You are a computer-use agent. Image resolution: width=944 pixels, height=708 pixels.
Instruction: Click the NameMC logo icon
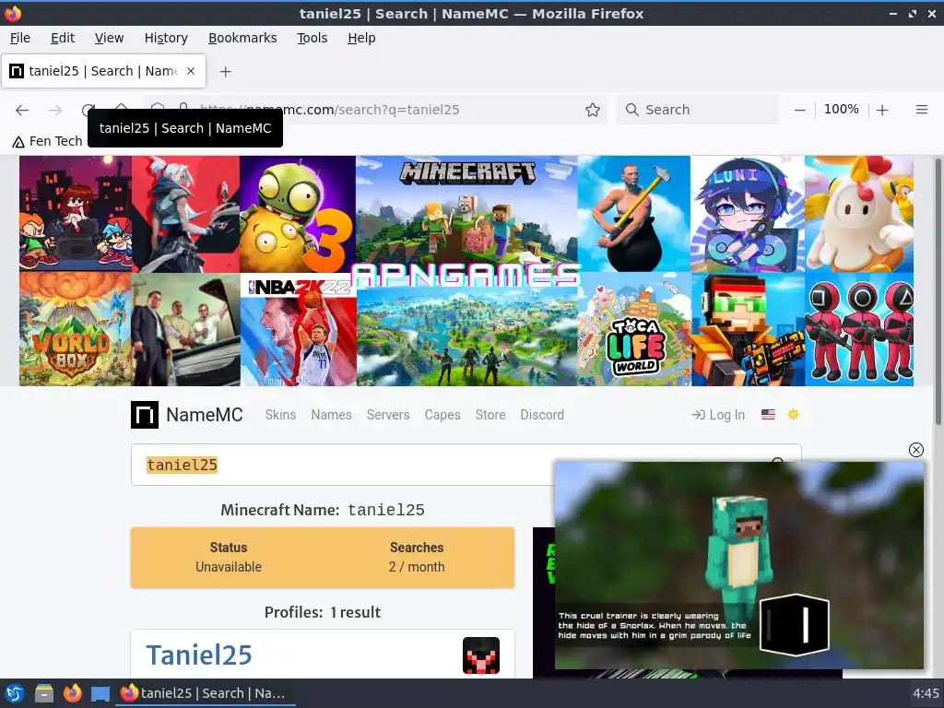[145, 415]
